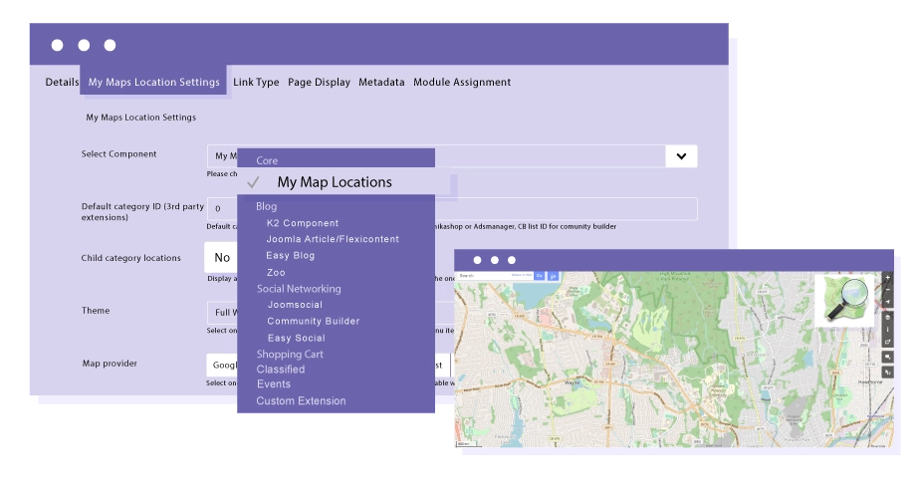Choose Community Builder option
Image resolution: width=916 pixels, height=498 pixels.
click(x=313, y=321)
